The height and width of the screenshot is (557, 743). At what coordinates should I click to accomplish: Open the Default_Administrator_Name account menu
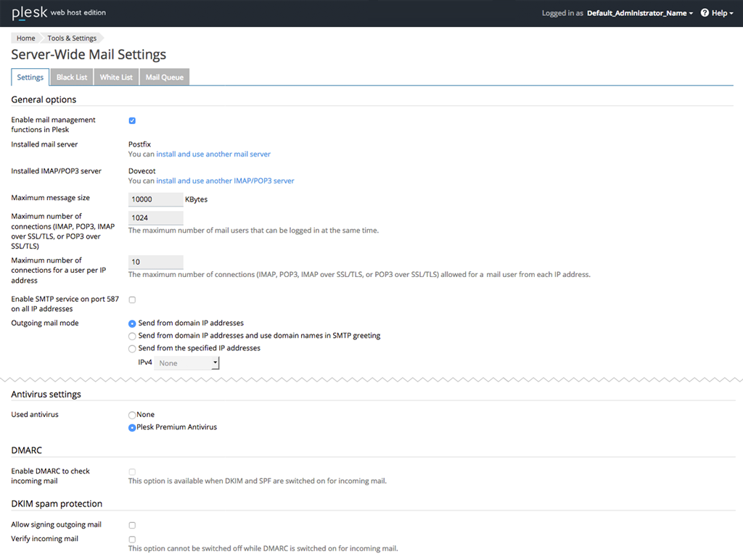click(x=639, y=13)
